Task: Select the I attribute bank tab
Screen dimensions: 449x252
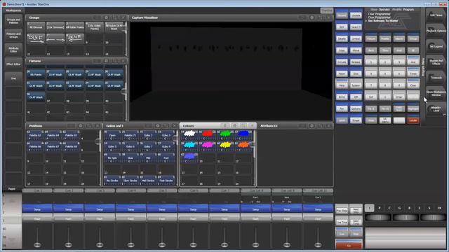Action: click(370, 208)
